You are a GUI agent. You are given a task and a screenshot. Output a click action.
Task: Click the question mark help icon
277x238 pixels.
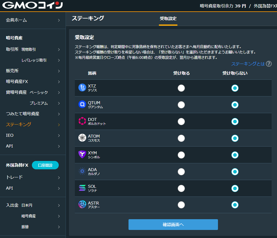[x=269, y=64]
